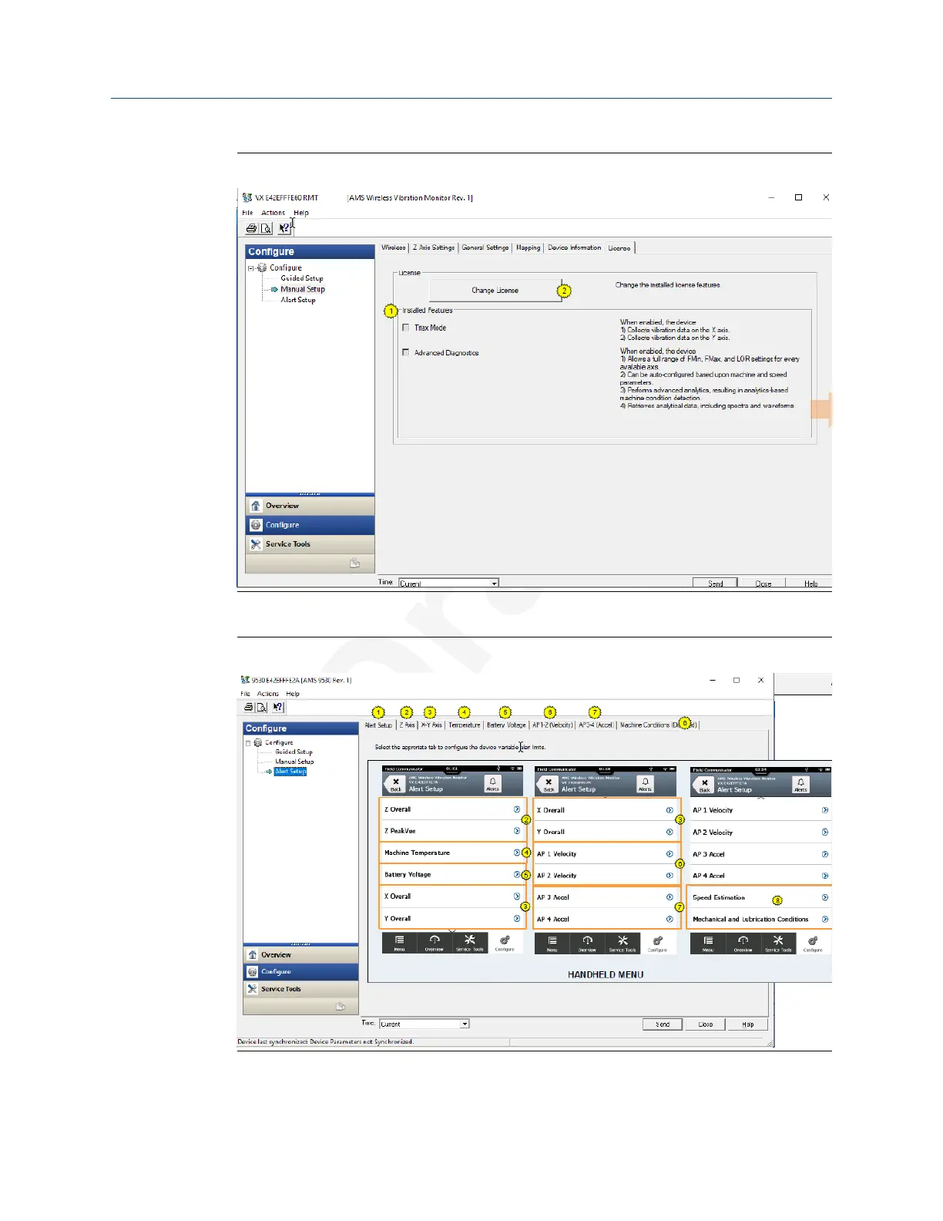Open Help menu in AMS 9530 window

pos(293,694)
